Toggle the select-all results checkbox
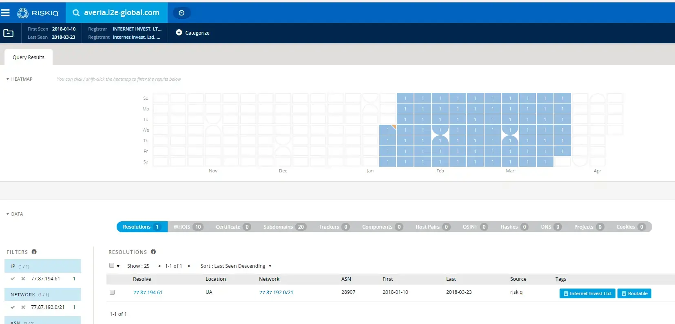Screen dimensions: 675x324 pos(112,265)
